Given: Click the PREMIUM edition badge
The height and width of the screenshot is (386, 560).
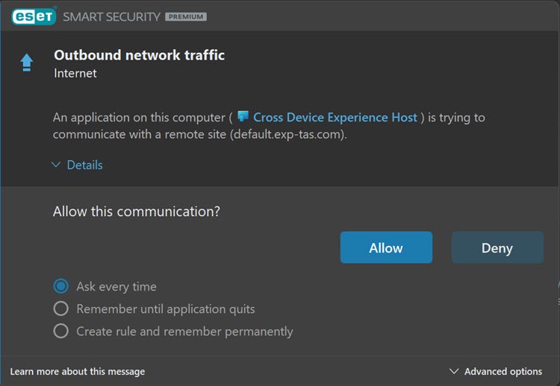Looking at the screenshot, I should click(x=186, y=16).
